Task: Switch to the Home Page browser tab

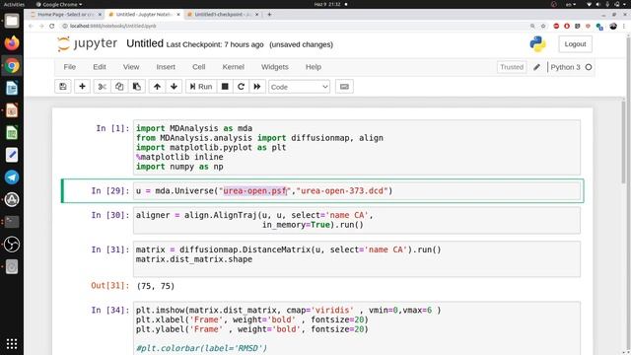Action: click(66, 15)
